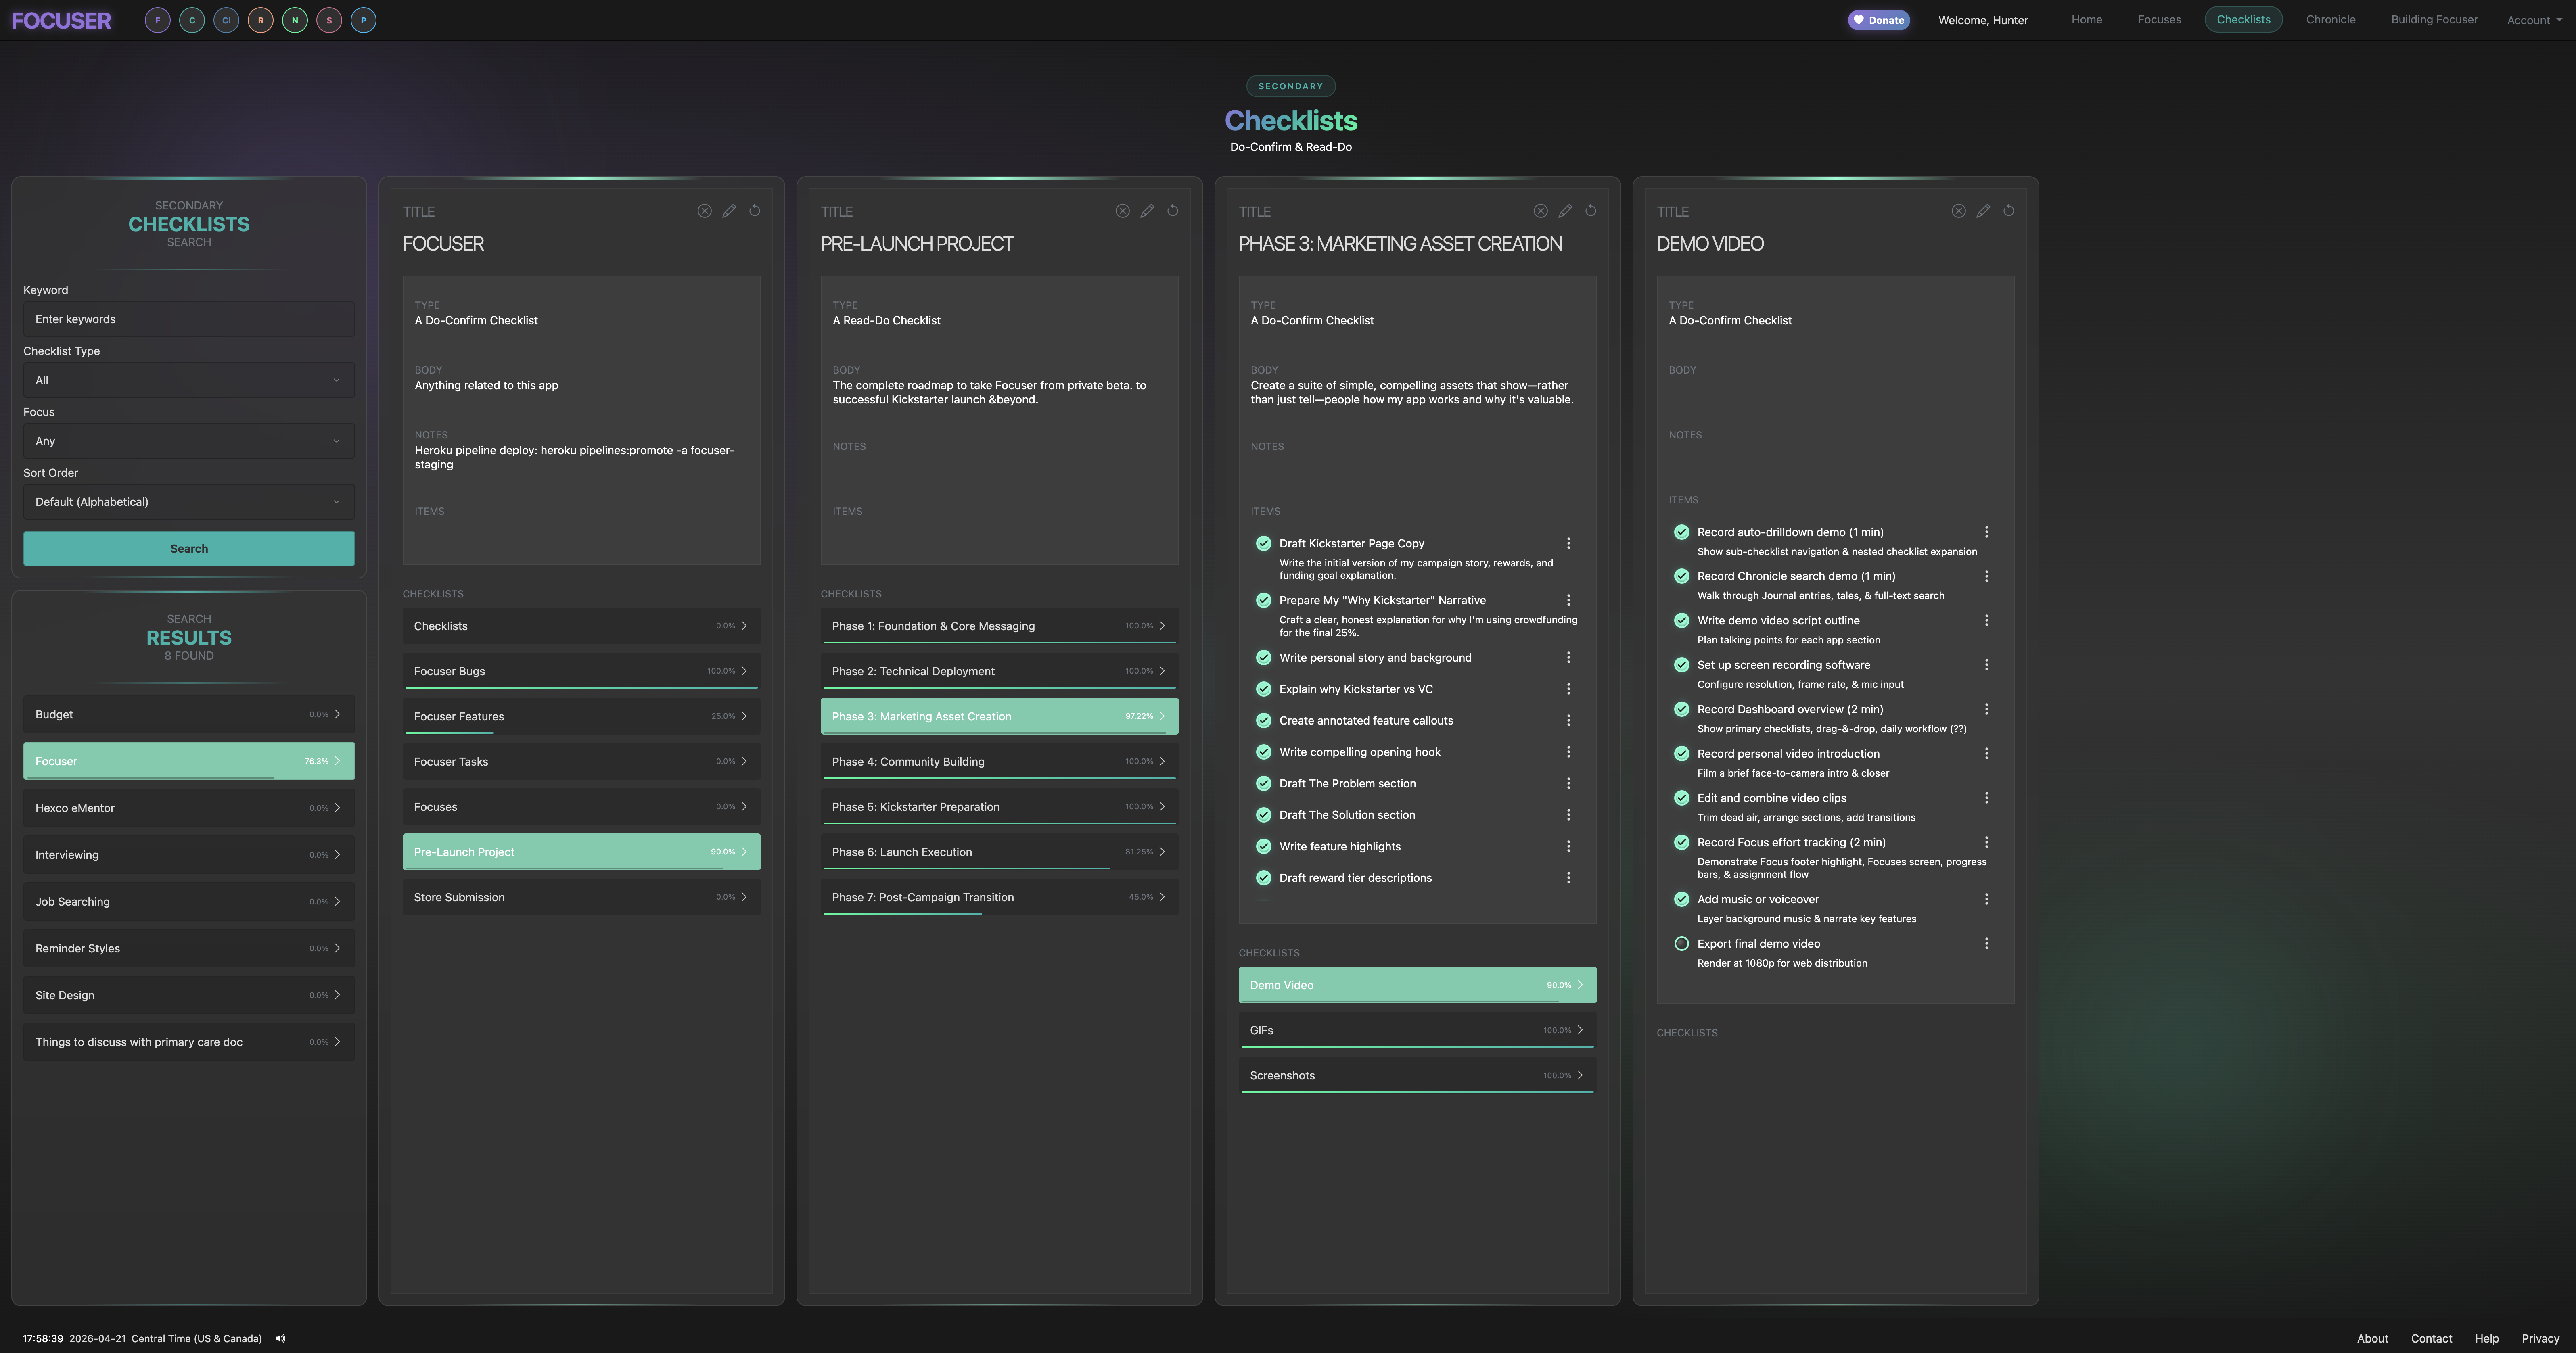Open options menu for Explain why Kickstarter vs VC
2576x1353 pixels.
pyautogui.click(x=1569, y=689)
